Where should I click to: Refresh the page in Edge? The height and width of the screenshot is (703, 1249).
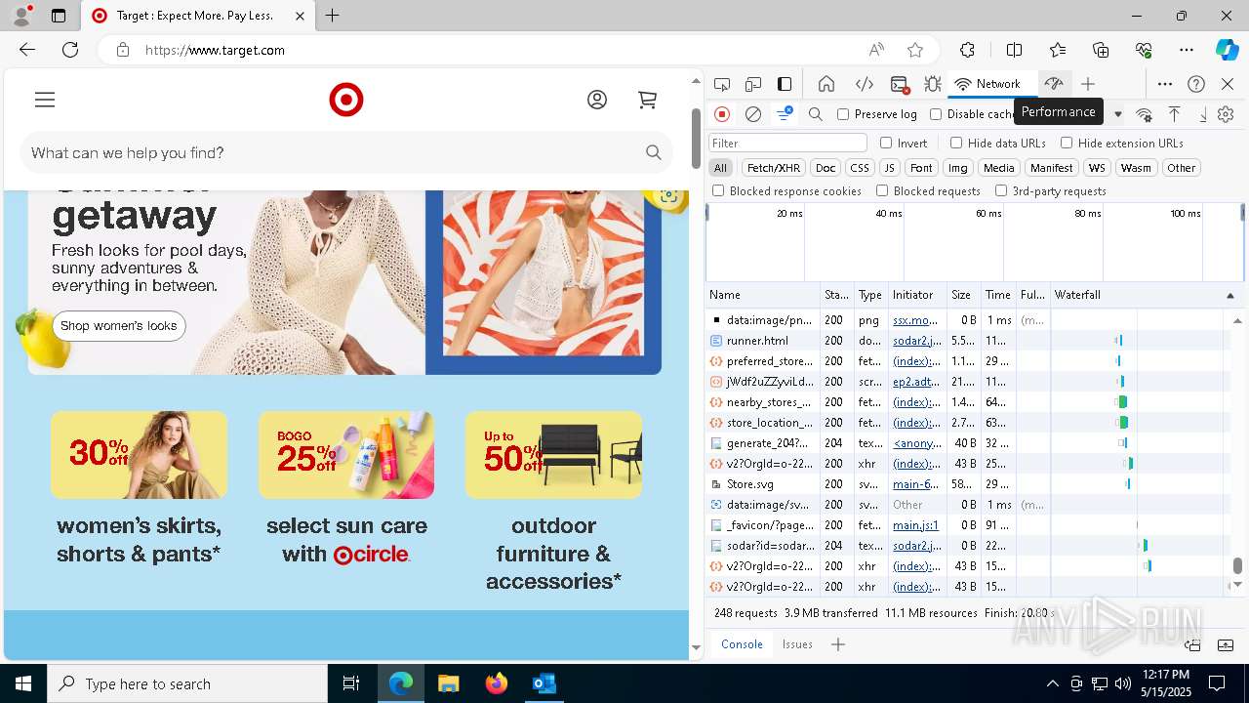tap(70, 50)
